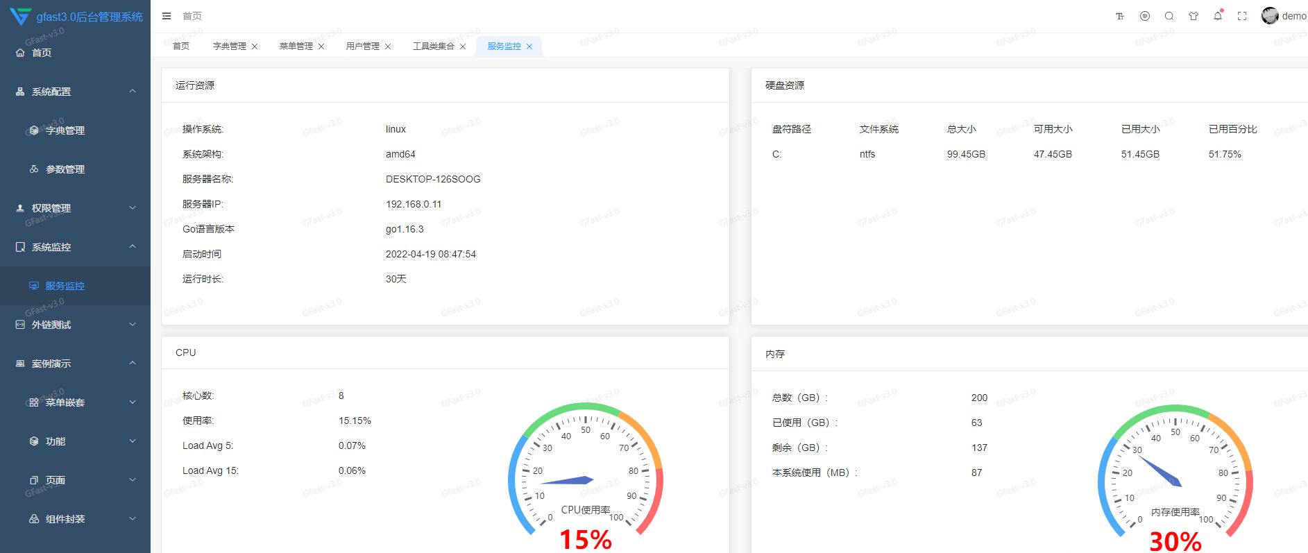The image size is (1308, 553).
Task: Open theme layout shirt icon
Action: click(1194, 16)
